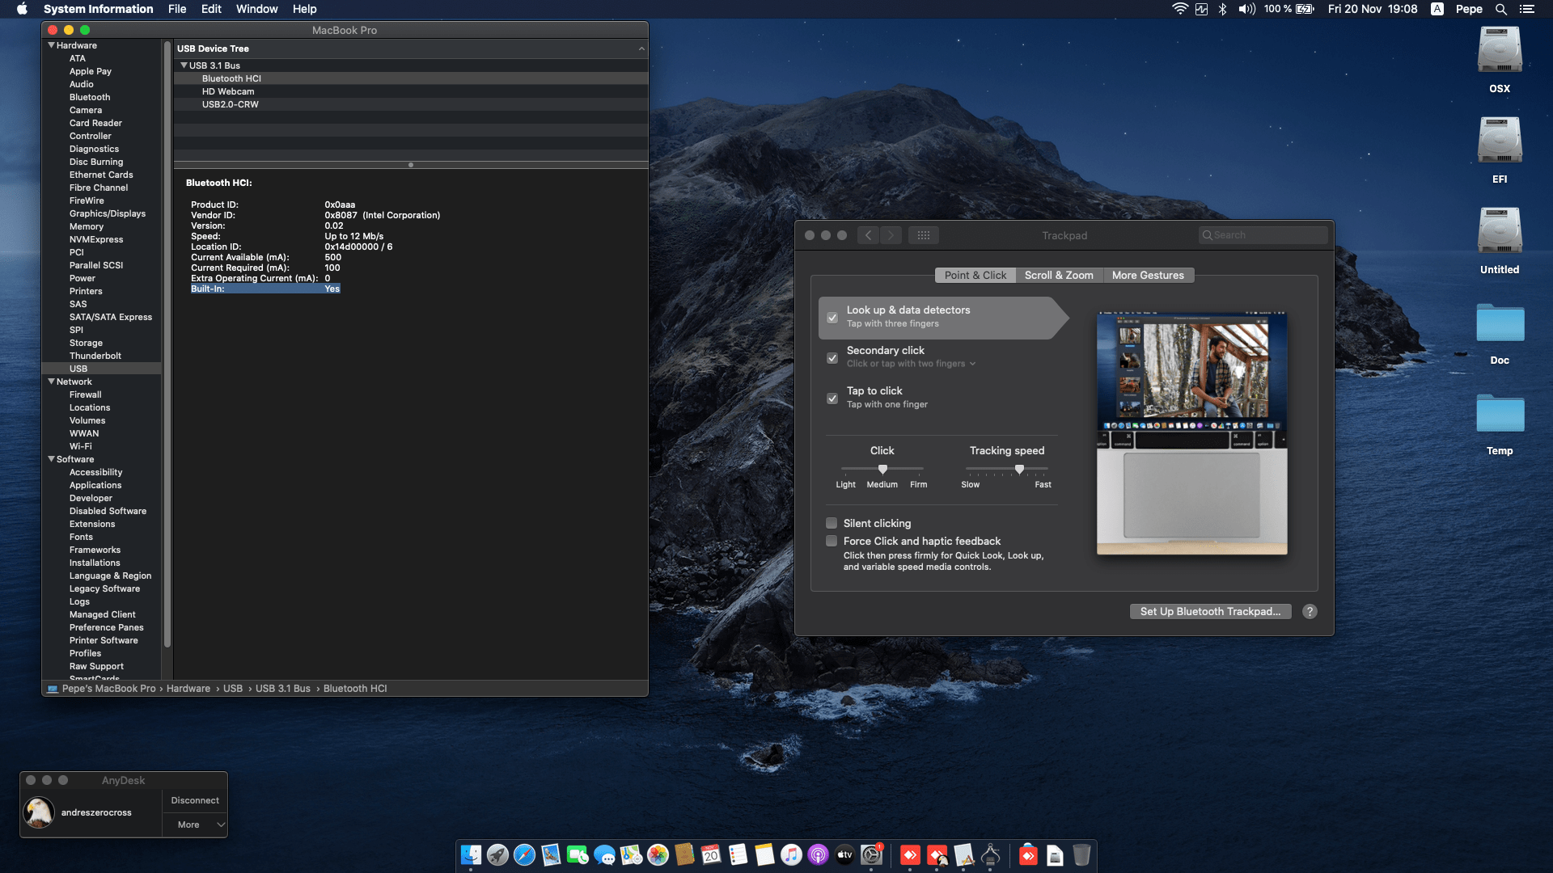Open the Window menu in the menu bar
Viewport: 1553px width, 873px height.
[256, 9]
